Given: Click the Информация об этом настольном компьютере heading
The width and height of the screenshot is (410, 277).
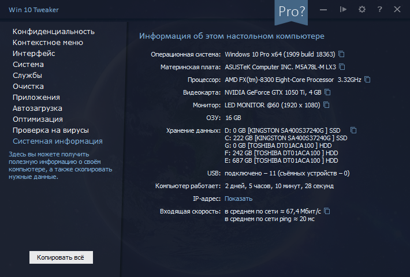Looking at the screenshot, I should click(232, 36).
